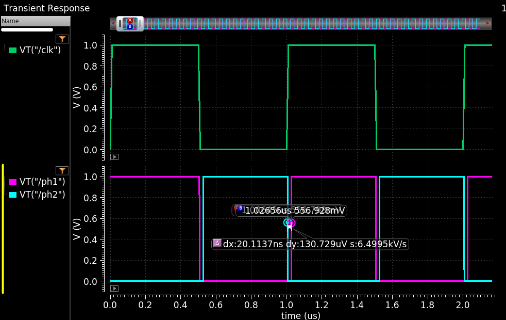Expand the triangle button under clk strip

(x=114, y=157)
